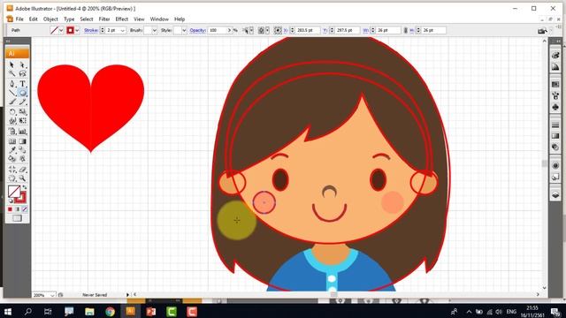Click the stroke weight stepper arrows
Image resolution: width=566 pixels, height=318 pixels.
point(103,31)
